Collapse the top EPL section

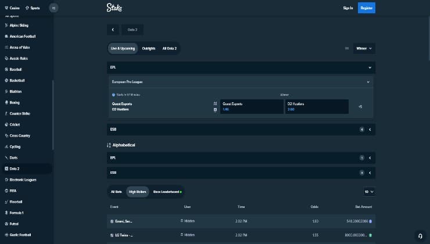[241, 67]
